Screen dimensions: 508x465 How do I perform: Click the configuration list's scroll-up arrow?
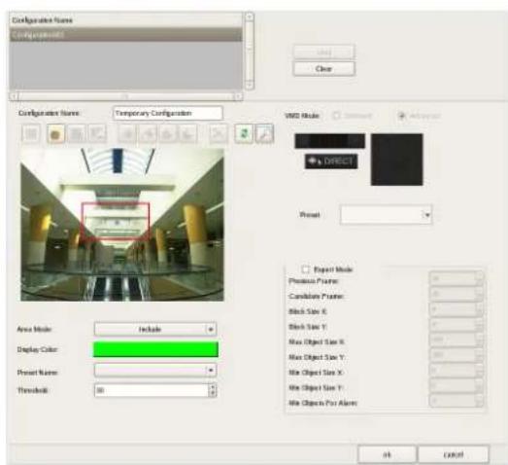tap(249, 17)
